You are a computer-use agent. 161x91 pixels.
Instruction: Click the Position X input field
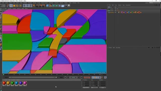tap(86, 82)
